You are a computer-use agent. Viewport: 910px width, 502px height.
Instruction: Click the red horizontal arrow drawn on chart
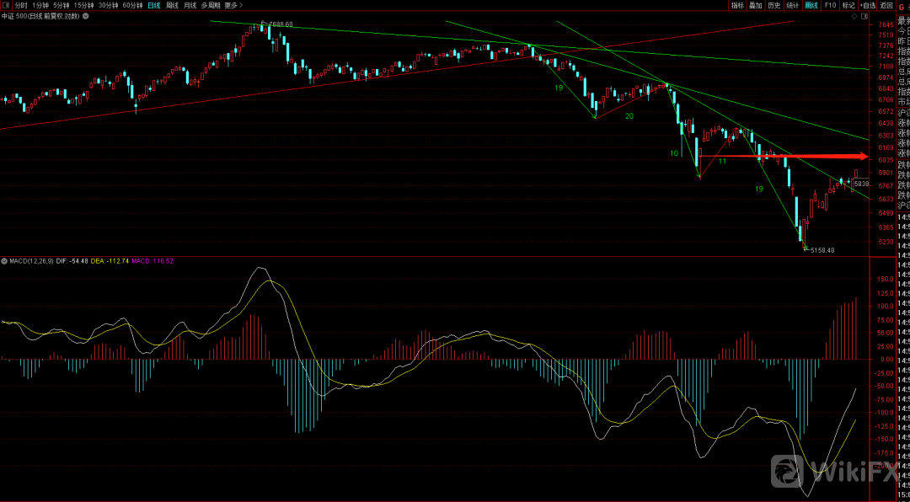(x=784, y=156)
